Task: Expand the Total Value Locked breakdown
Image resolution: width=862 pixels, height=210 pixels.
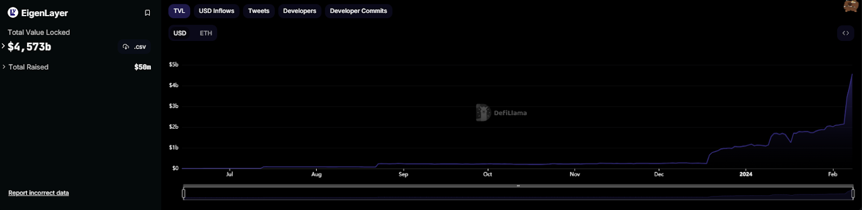Action: (3, 46)
